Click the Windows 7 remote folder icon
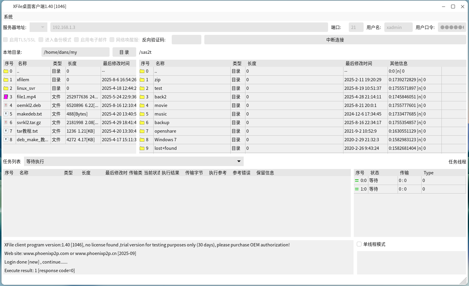The width and height of the screenshot is (469, 286). pos(142,139)
